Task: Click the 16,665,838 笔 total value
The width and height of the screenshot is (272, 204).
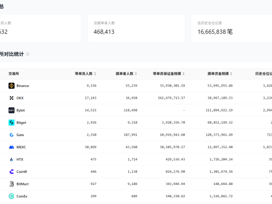Action: tap(215, 32)
